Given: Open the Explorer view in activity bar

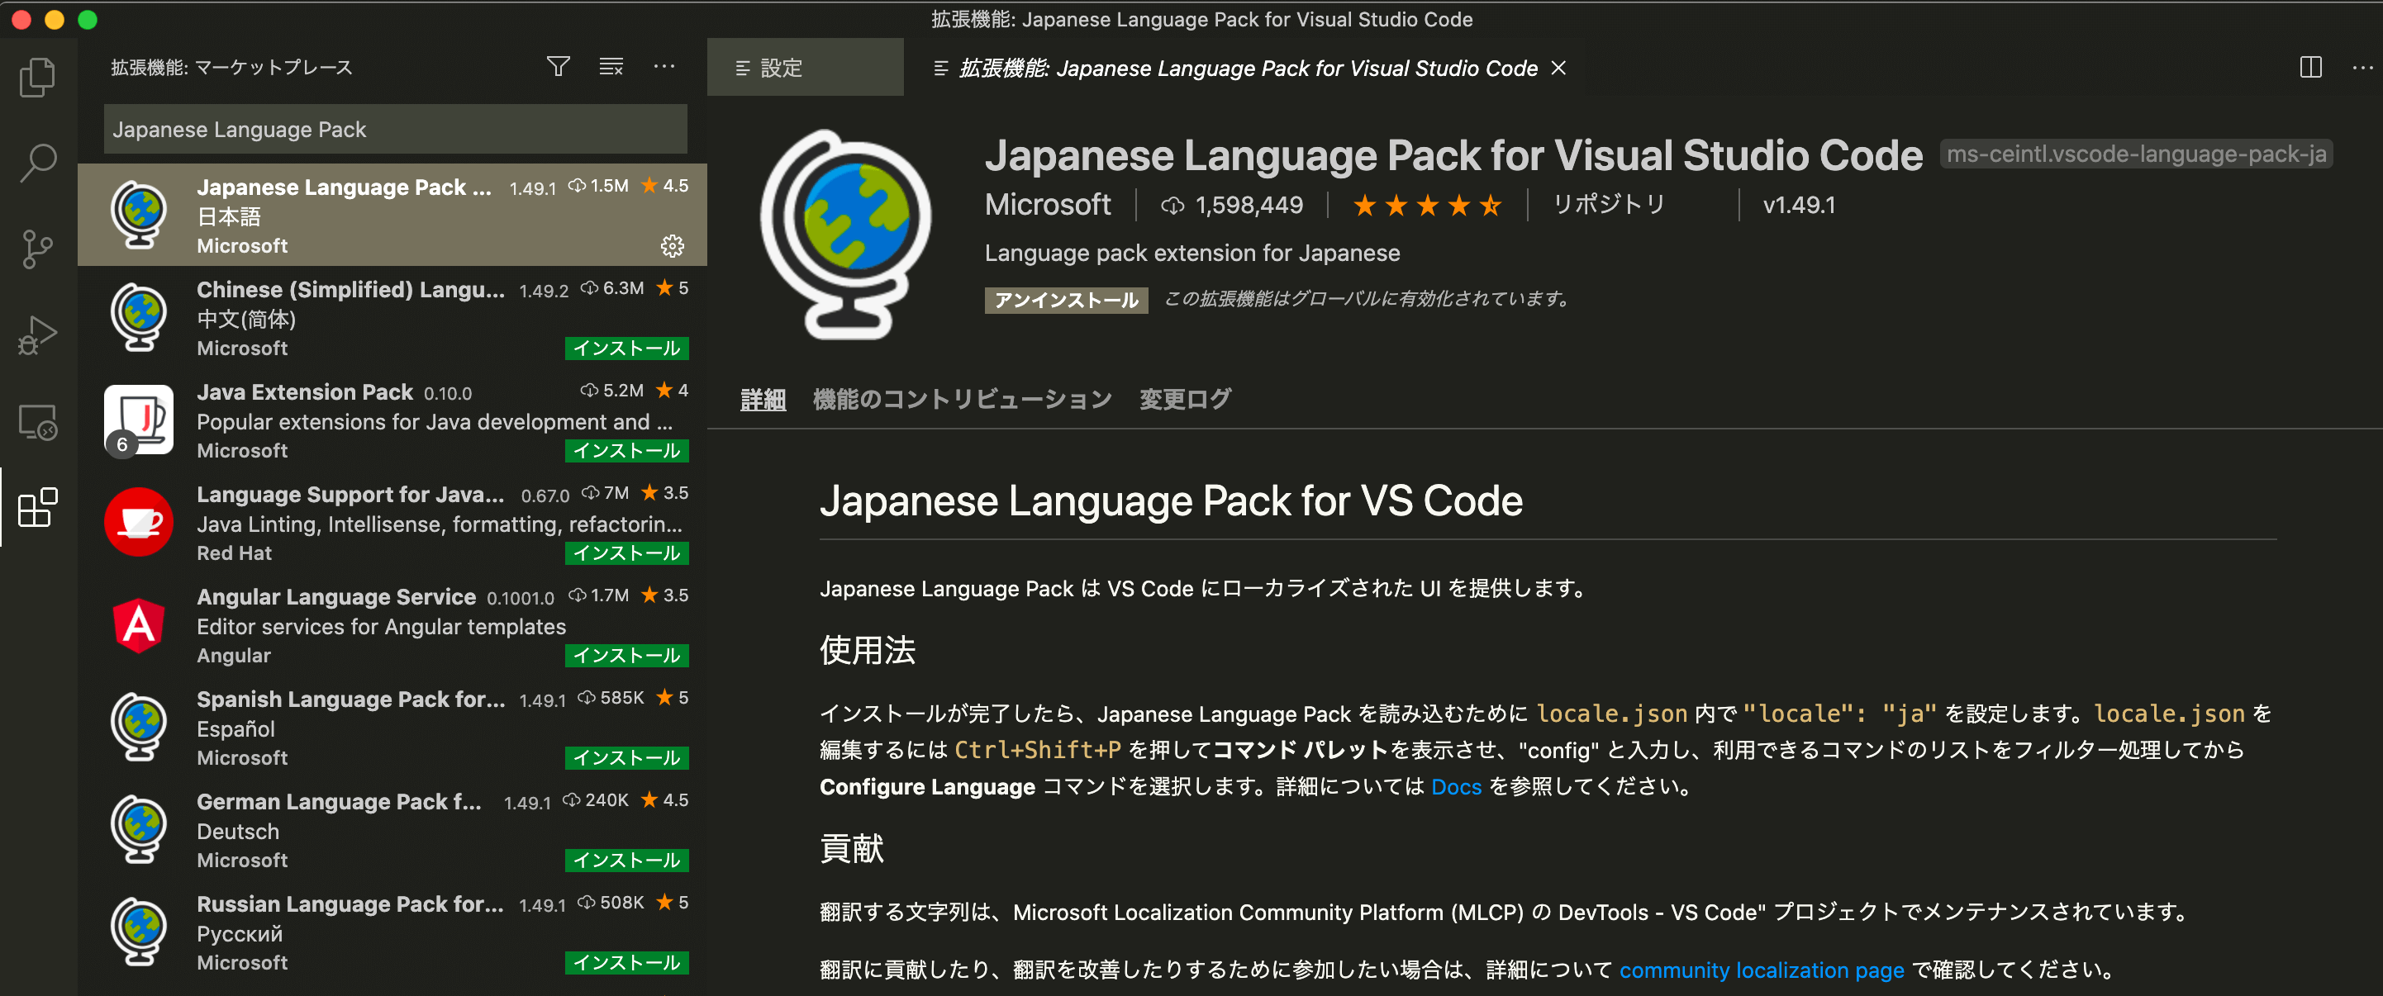Looking at the screenshot, I should pyautogui.click(x=37, y=77).
